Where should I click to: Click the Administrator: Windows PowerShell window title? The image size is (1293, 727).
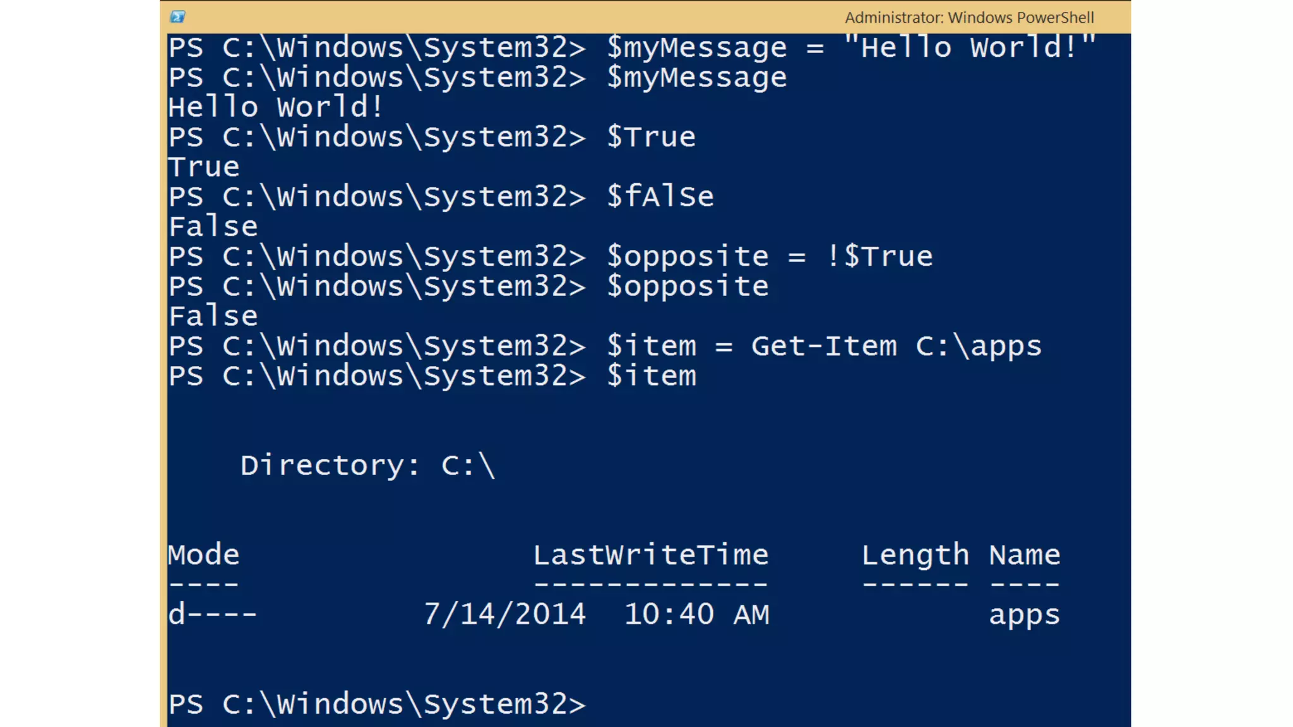point(969,18)
